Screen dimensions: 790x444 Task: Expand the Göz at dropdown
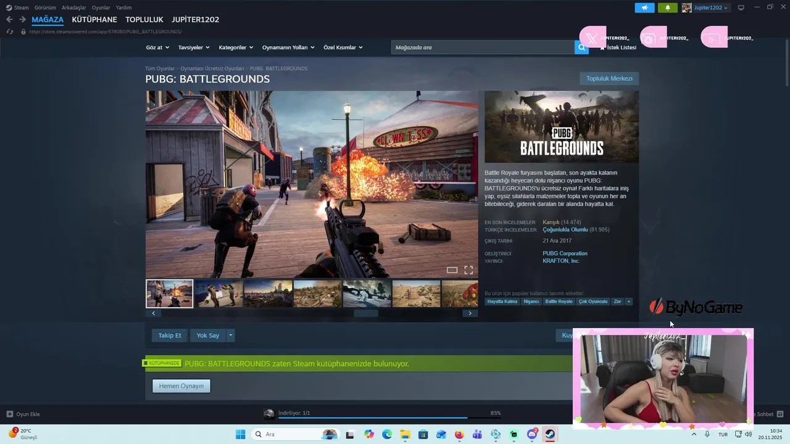157,47
